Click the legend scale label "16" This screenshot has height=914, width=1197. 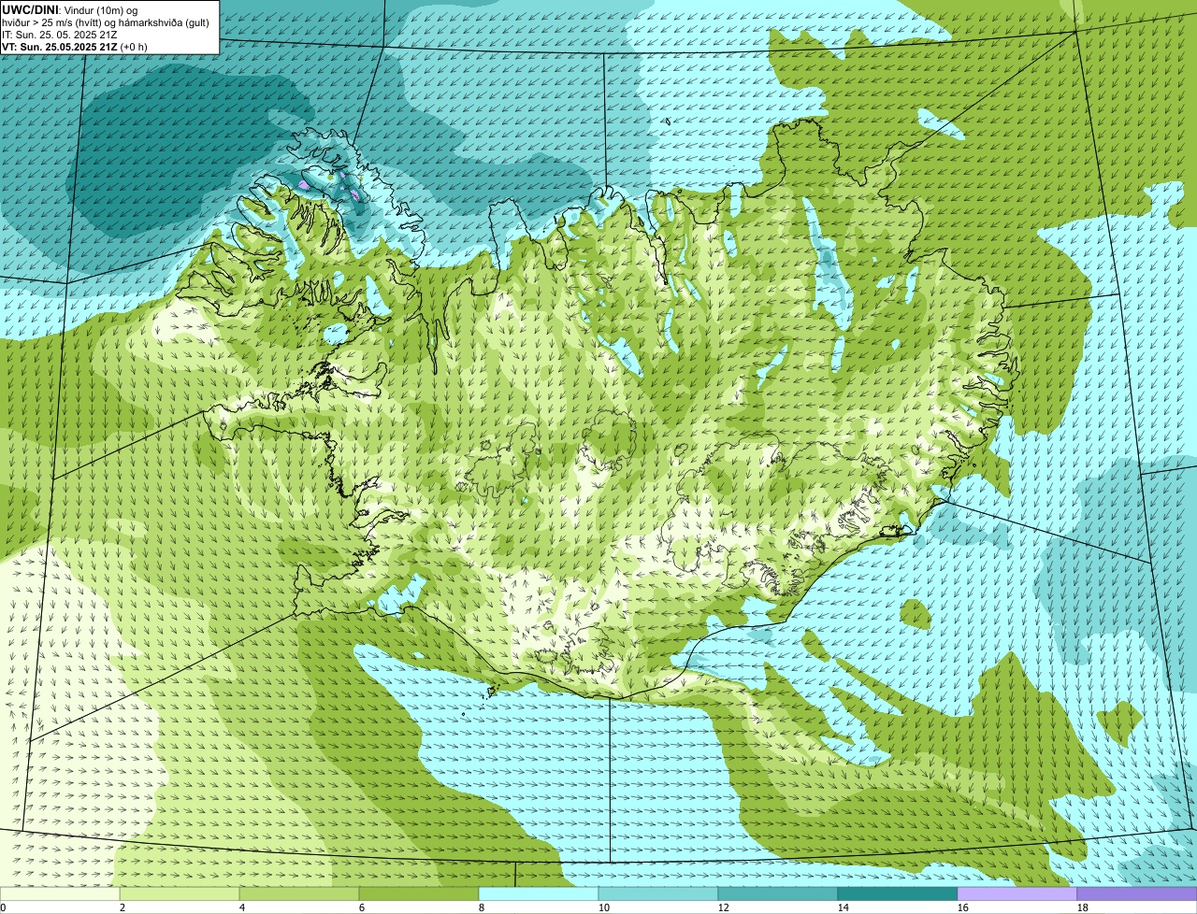click(963, 907)
